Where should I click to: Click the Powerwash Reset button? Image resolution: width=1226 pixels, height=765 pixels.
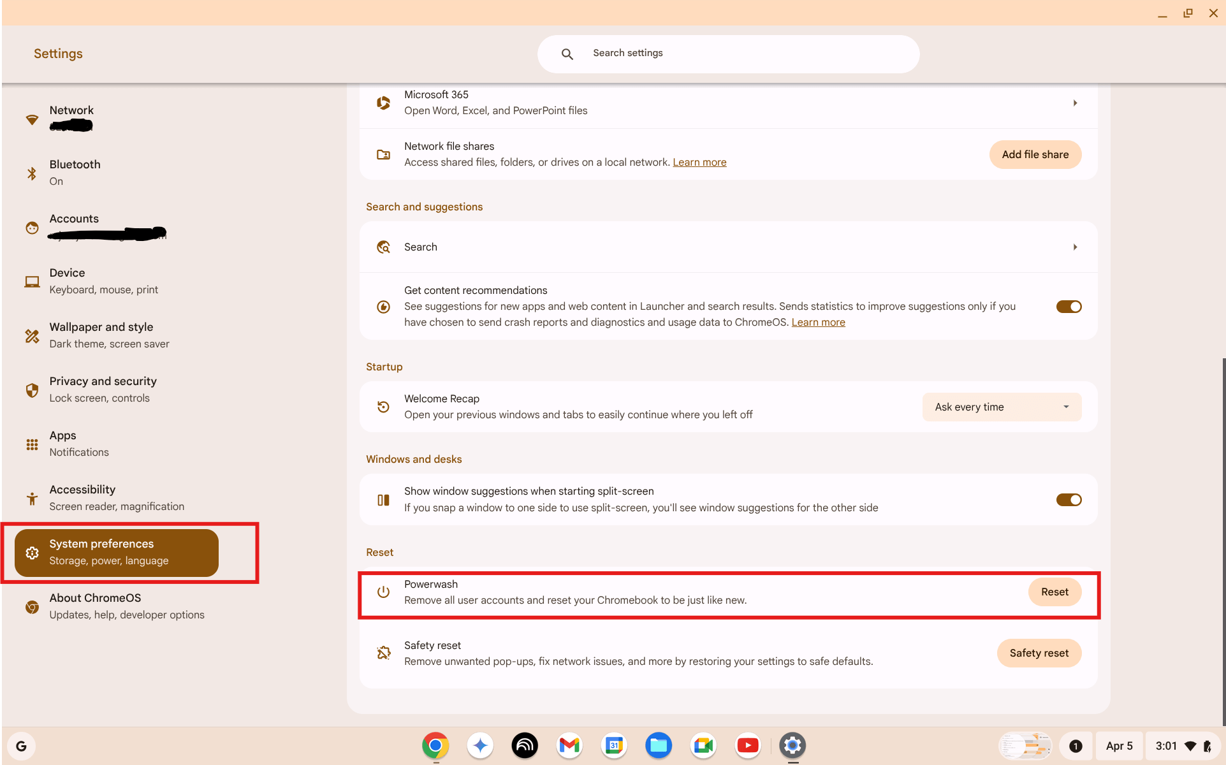(x=1054, y=592)
